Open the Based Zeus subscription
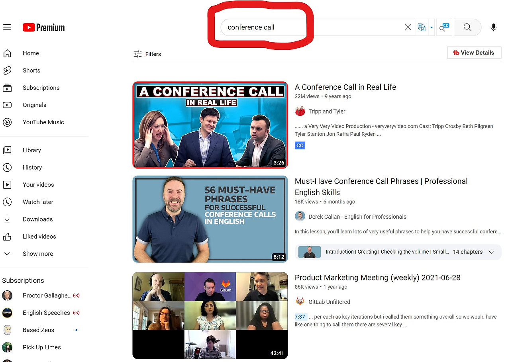Screen dimensions: 510x362 pos(38,330)
